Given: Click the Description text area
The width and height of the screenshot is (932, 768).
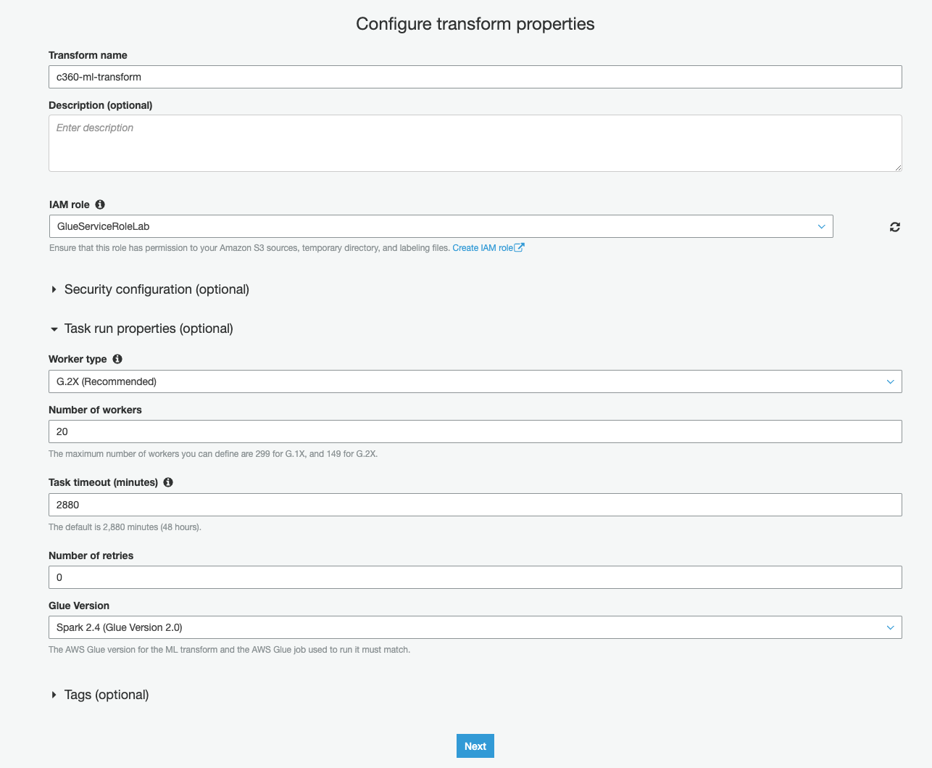Looking at the screenshot, I should (475, 143).
